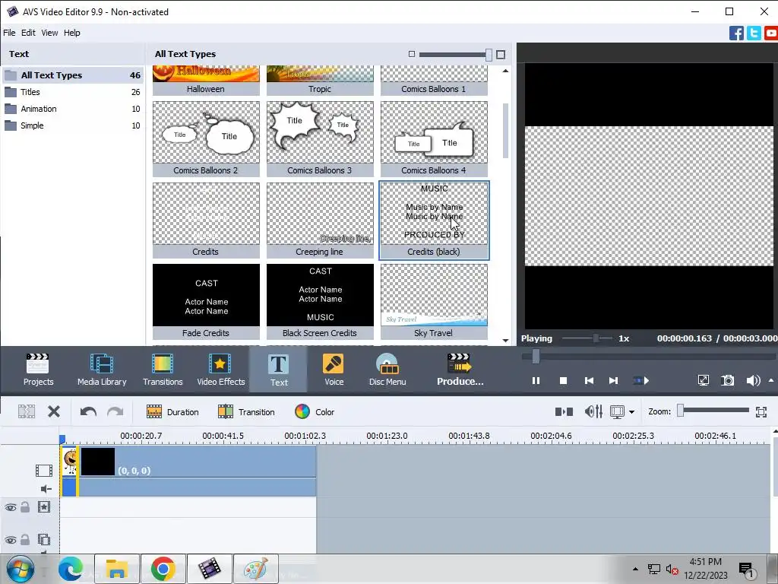Screen dimensions: 778x584
Task: Select the Comics Balloons 4 preset
Action: pos(434,139)
